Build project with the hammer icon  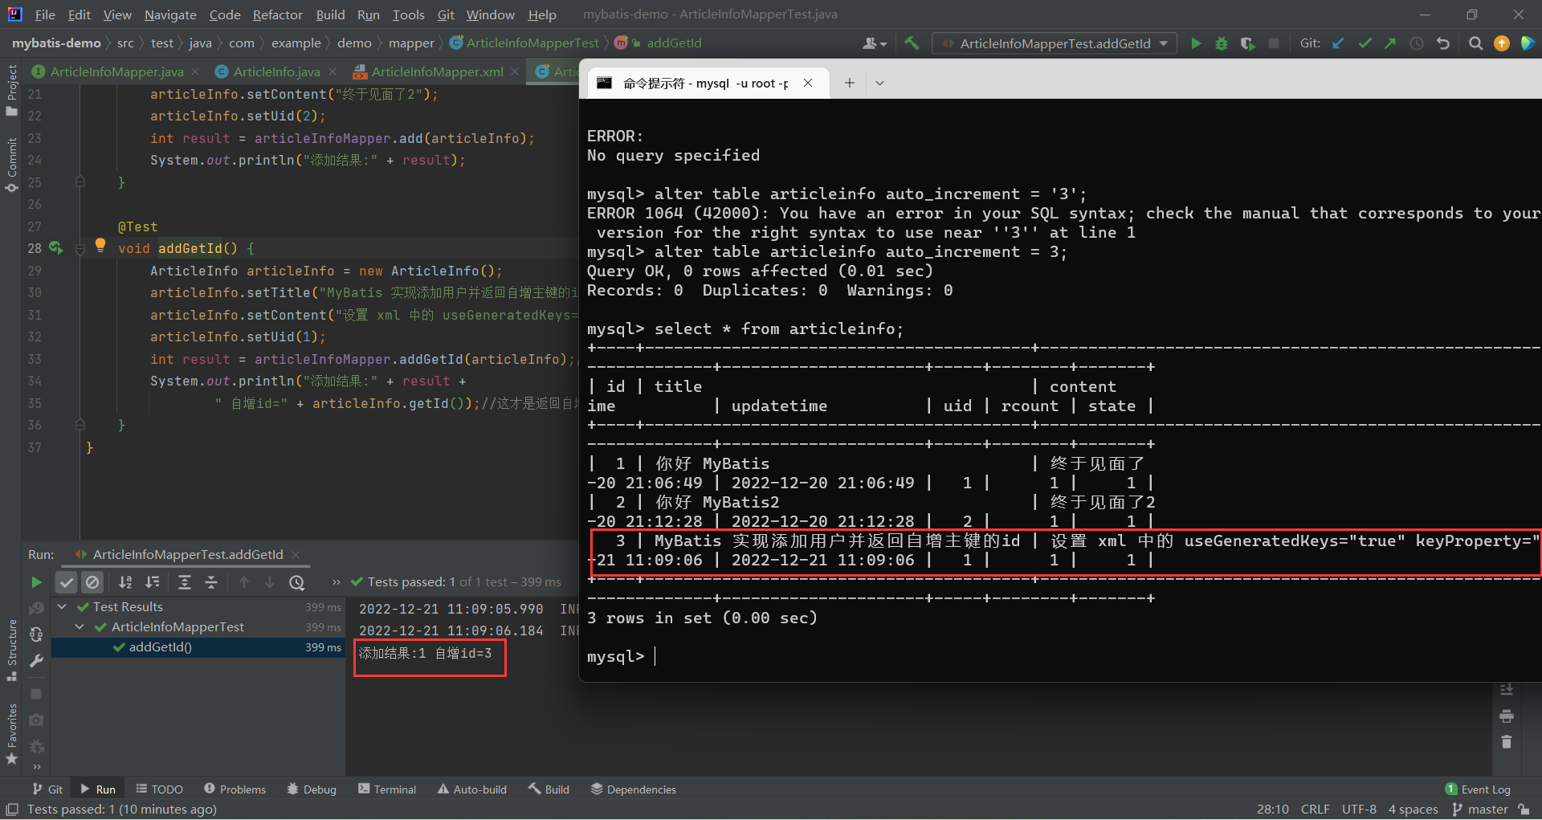click(x=912, y=43)
